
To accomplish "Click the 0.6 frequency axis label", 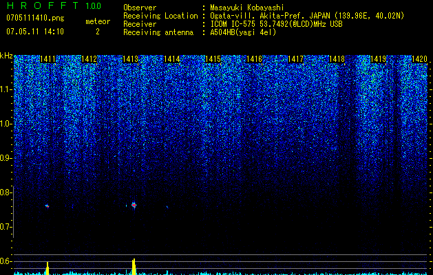I will 6,261.
